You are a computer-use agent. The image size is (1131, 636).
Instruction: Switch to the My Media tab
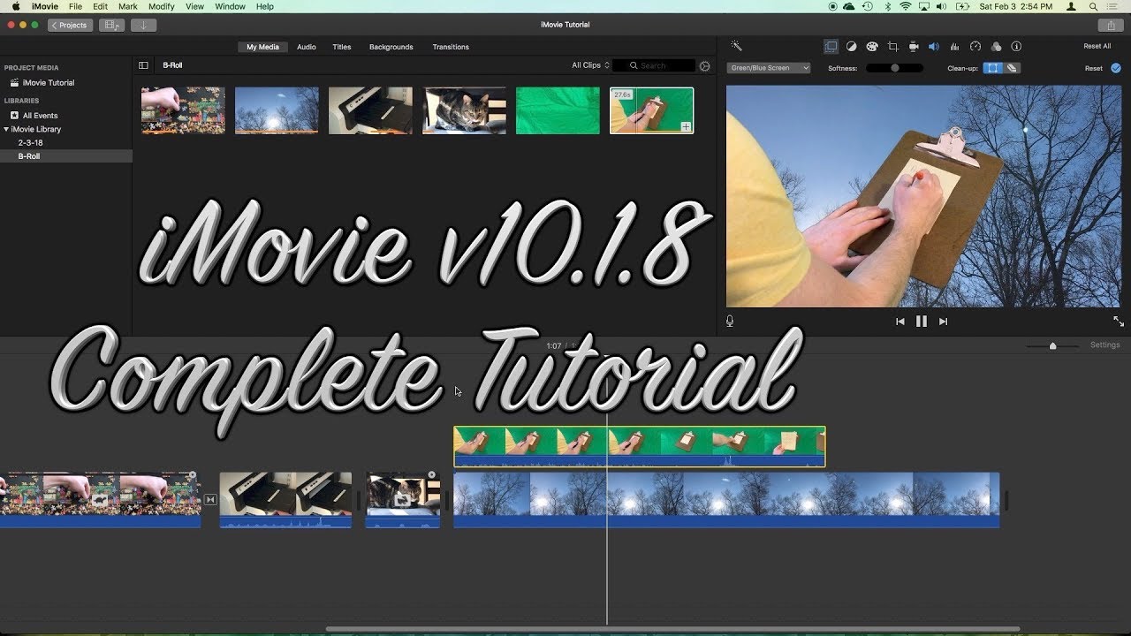(x=262, y=47)
